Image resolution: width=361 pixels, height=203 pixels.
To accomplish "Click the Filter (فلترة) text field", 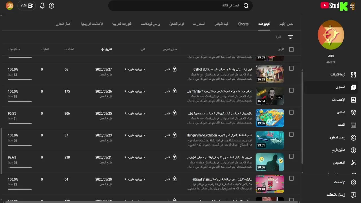I will (278, 37).
